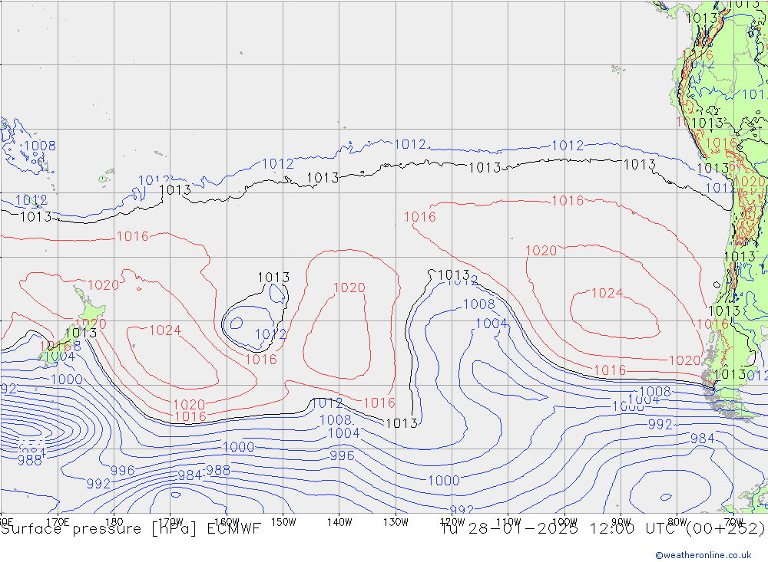
Task: Click the 1000 isobar label near 120W
Action: click(x=443, y=481)
